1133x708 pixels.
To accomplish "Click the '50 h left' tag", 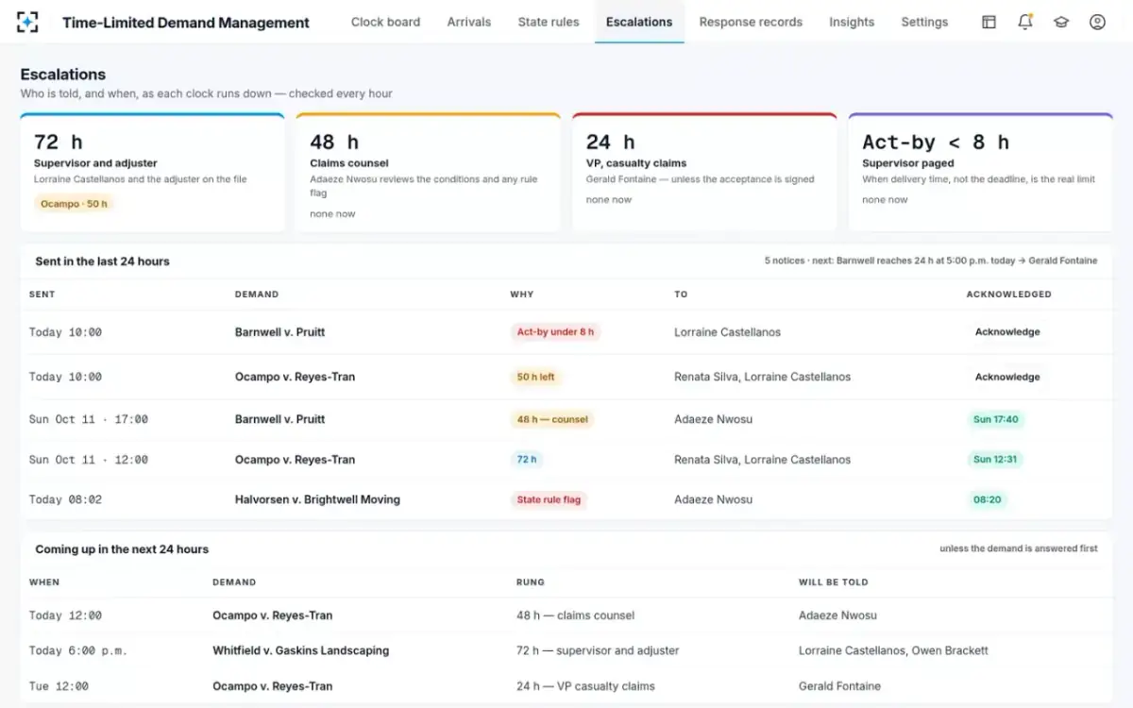I will tap(535, 377).
